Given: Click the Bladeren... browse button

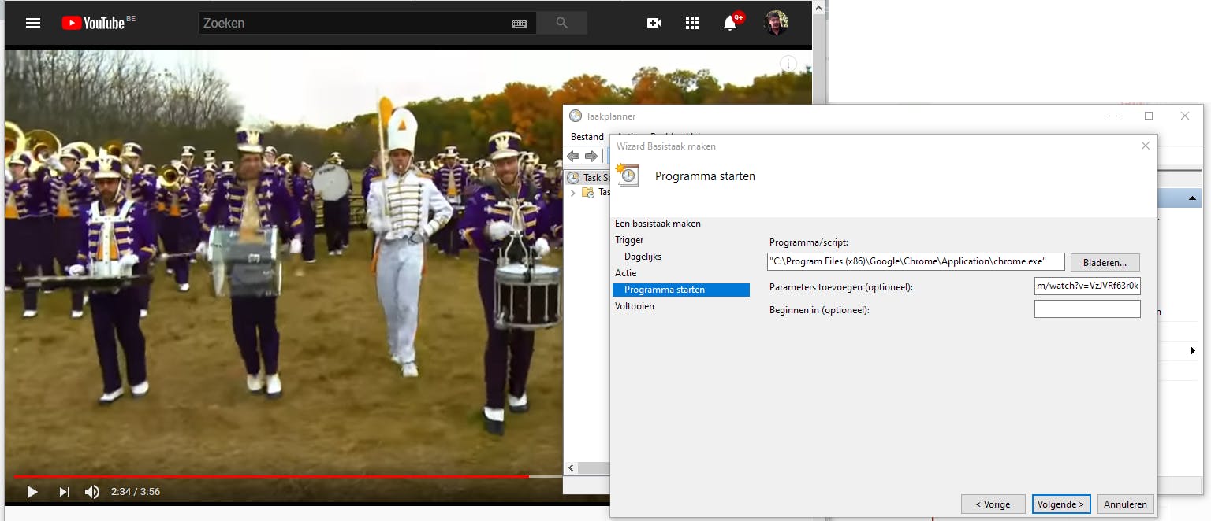Looking at the screenshot, I should pos(1105,262).
